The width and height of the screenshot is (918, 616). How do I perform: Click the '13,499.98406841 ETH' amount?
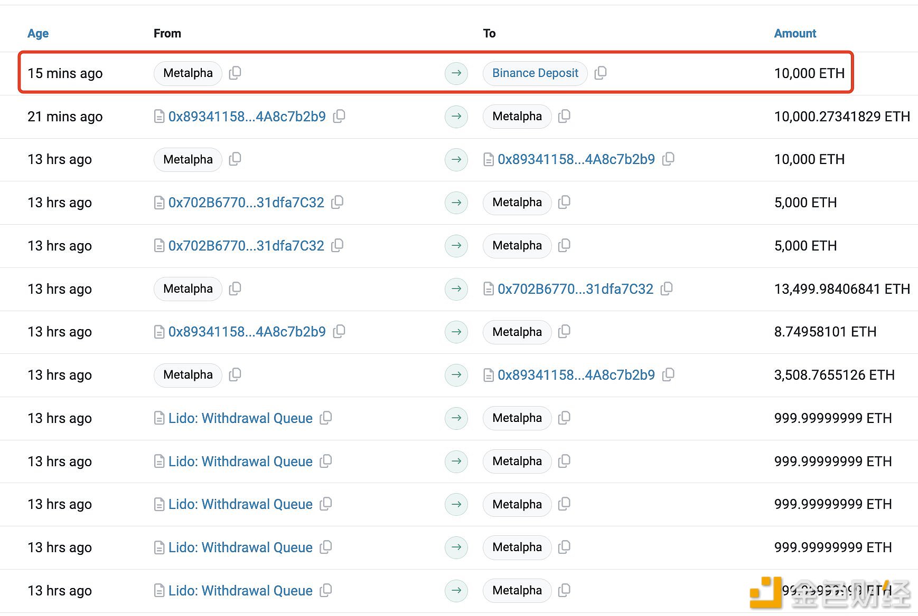(842, 289)
